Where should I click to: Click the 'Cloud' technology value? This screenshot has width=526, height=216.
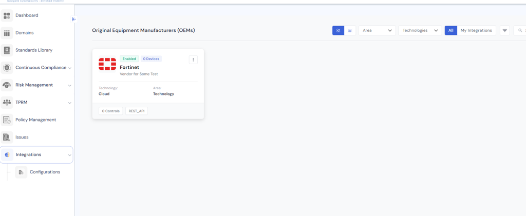point(104,94)
